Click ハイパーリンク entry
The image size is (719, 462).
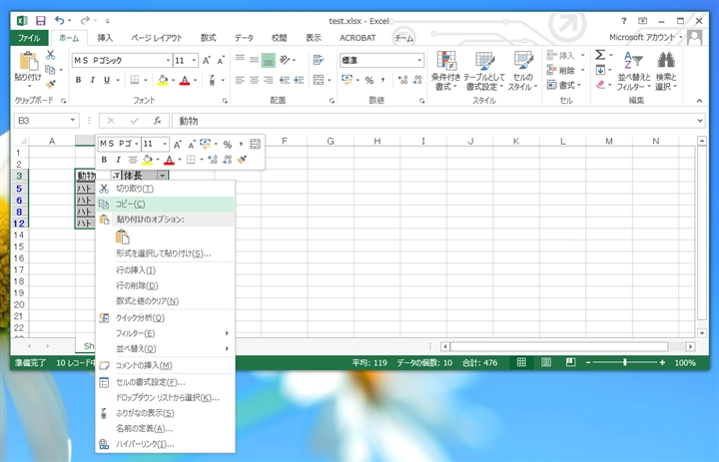166,444
